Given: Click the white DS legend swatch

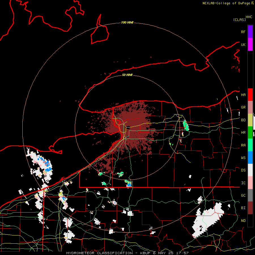Looking at the screenshot, I should pos(250,170).
